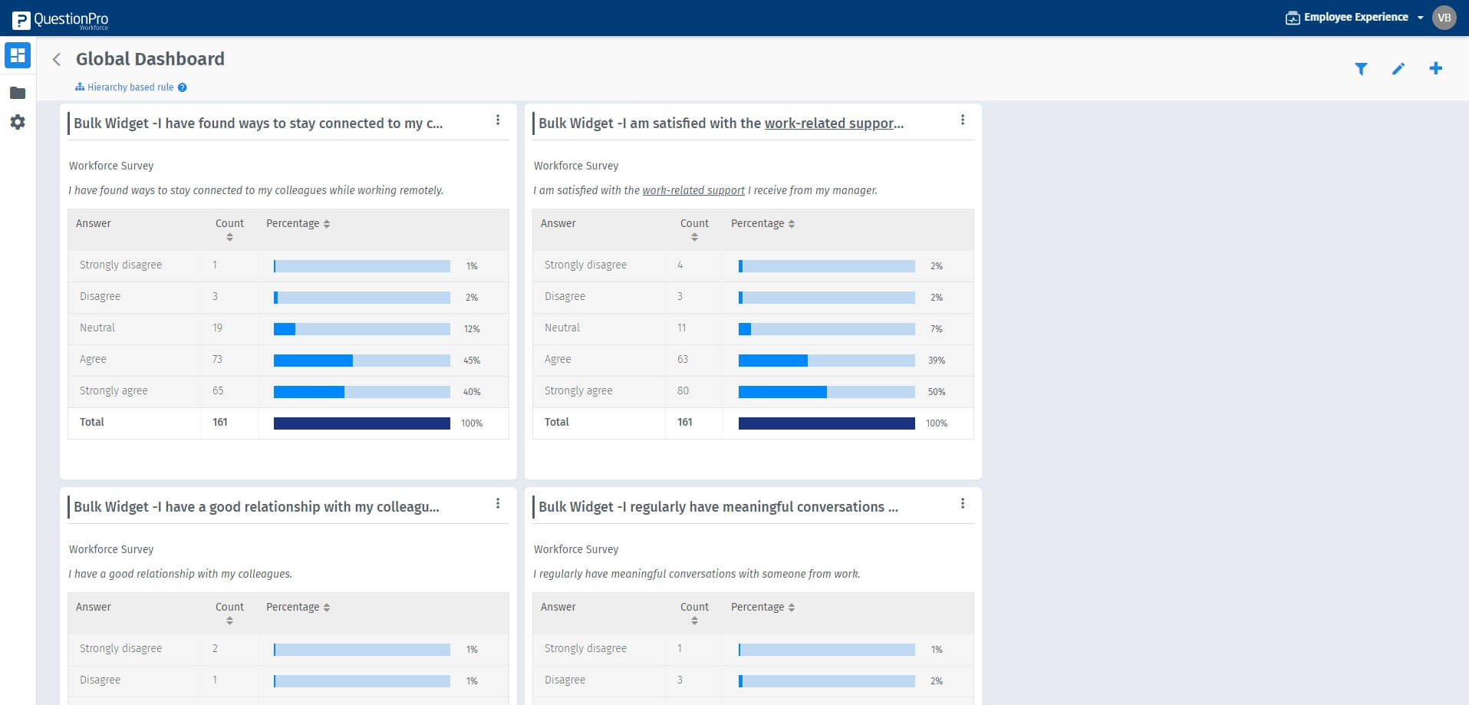The width and height of the screenshot is (1469, 705).
Task: Open the VB profile avatar menu
Action: pyautogui.click(x=1443, y=16)
